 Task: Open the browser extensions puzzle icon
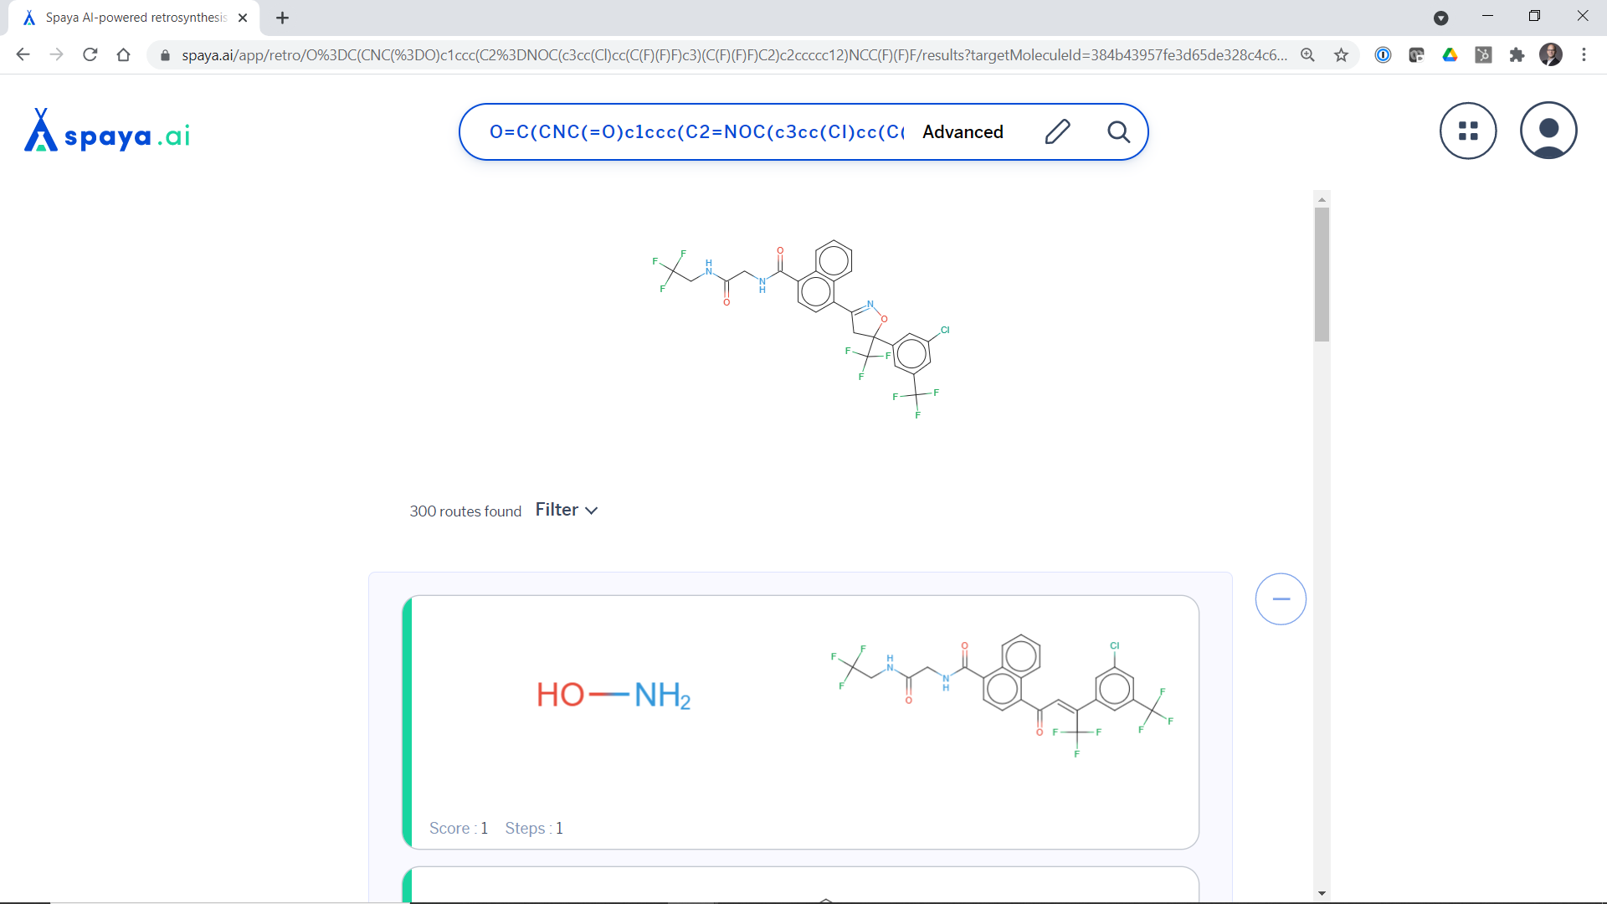[x=1517, y=55]
